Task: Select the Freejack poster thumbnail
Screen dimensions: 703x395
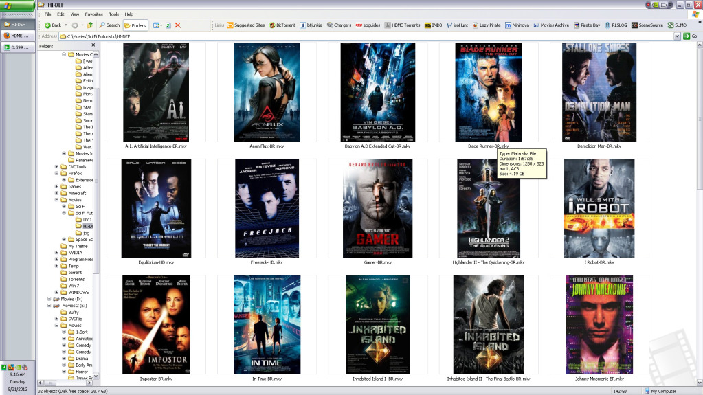Action: pos(267,208)
